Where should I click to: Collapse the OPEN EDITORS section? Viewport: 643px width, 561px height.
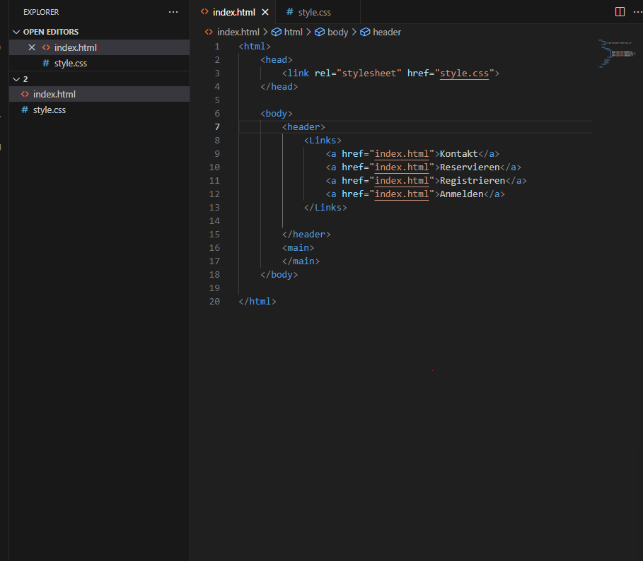pos(17,31)
